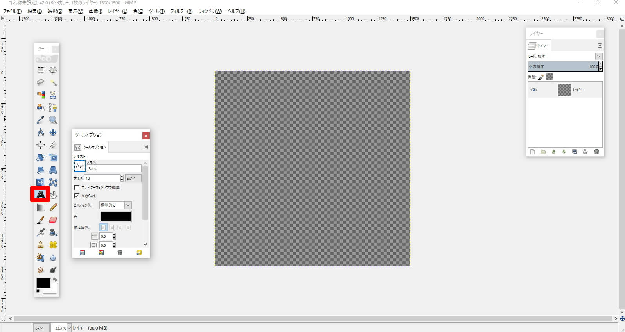The height and width of the screenshot is (332, 625).
Task: Create a new layer group folder
Action: click(x=543, y=152)
